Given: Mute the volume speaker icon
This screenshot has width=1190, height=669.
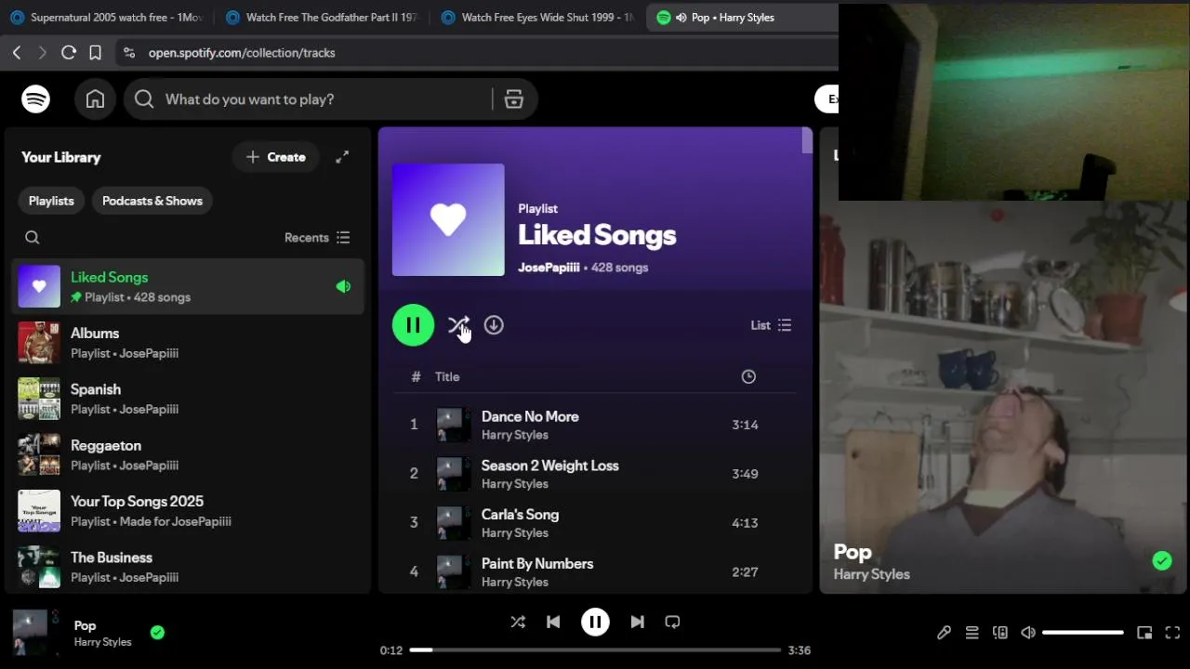Looking at the screenshot, I should point(1027,633).
